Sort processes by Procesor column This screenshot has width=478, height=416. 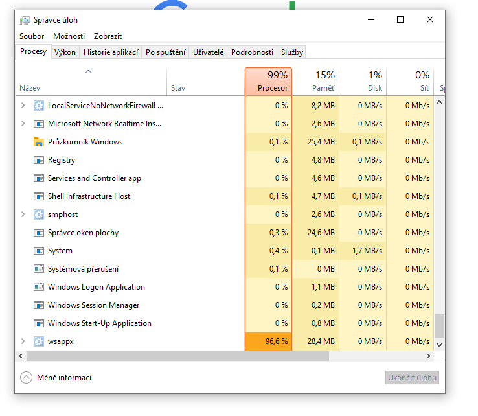[269, 82]
